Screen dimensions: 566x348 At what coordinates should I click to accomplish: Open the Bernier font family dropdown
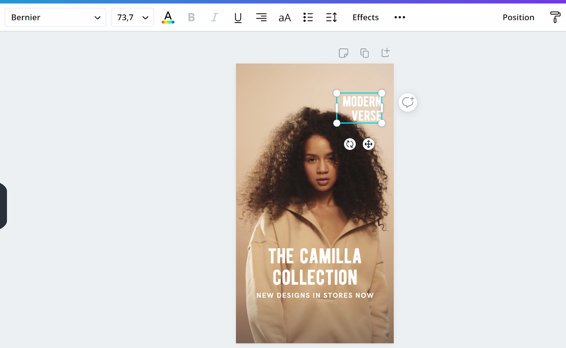pyautogui.click(x=55, y=17)
